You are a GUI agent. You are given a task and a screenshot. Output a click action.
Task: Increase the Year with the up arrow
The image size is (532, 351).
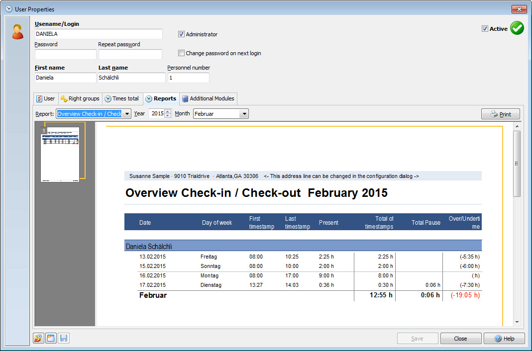[x=168, y=111]
